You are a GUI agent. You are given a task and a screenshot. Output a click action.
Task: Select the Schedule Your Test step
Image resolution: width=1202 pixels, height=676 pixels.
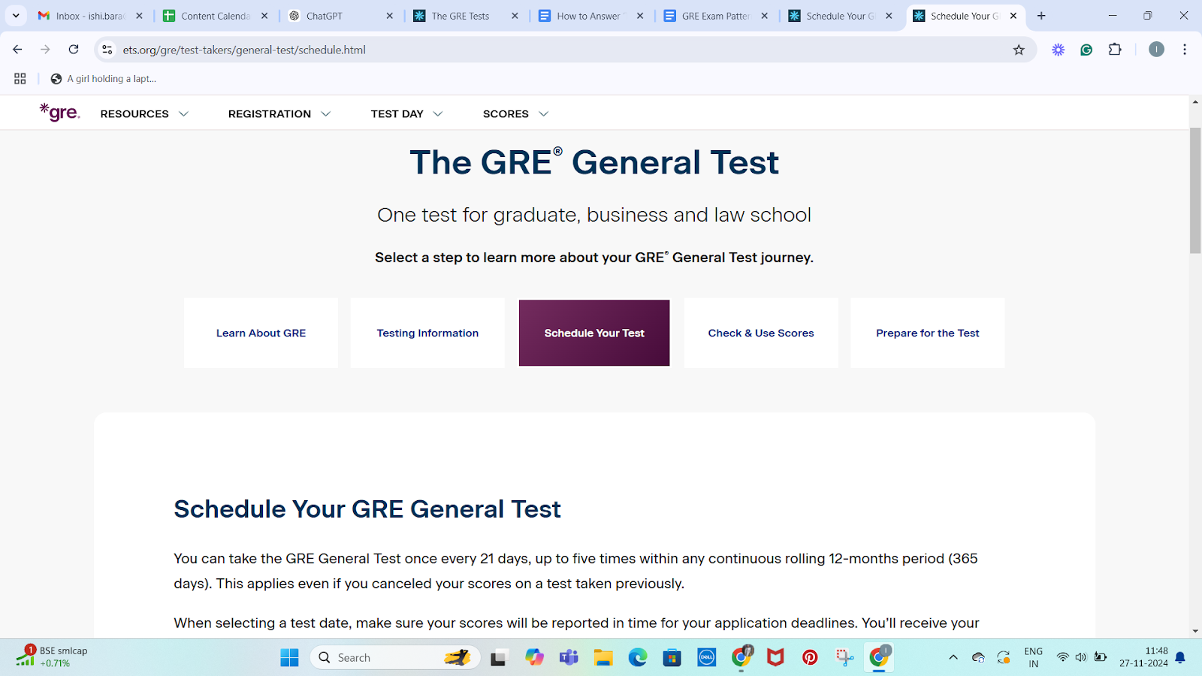(594, 333)
